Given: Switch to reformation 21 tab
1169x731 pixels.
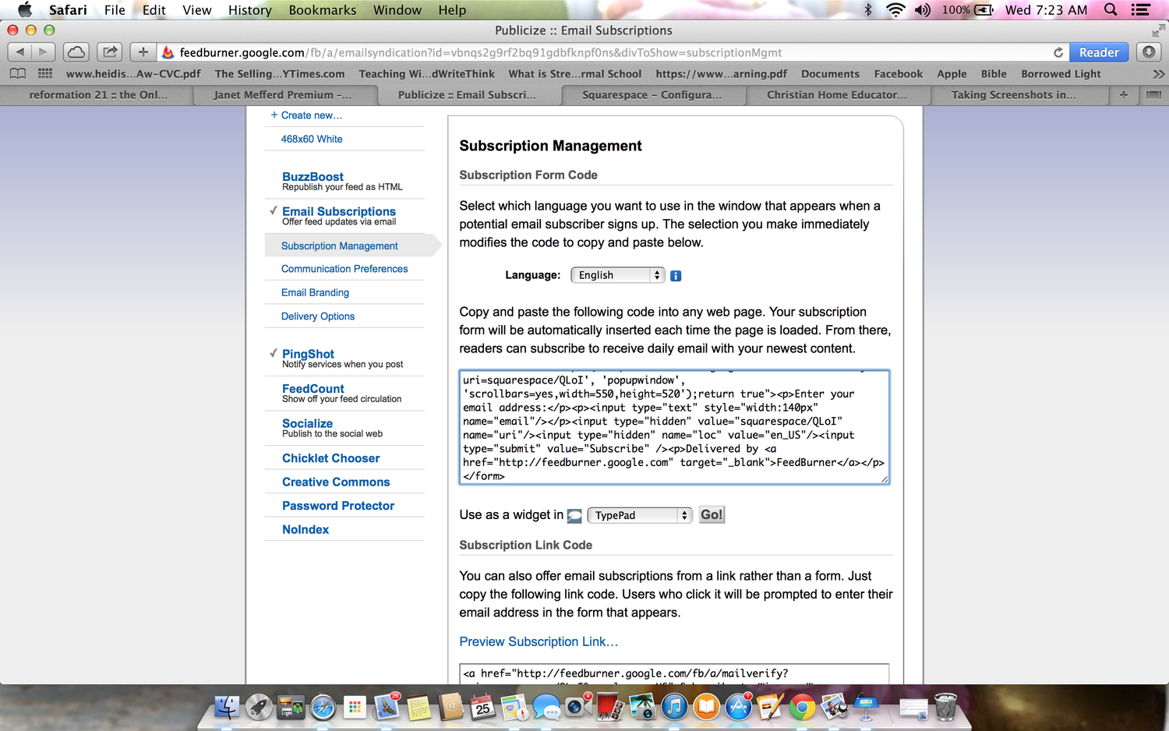Looking at the screenshot, I should coord(98,95).
